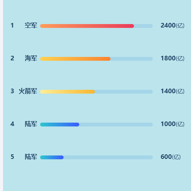Viewport: 191px width, 191px height.
Task: Select the 空军 label
Action: [x=31, y=25]
